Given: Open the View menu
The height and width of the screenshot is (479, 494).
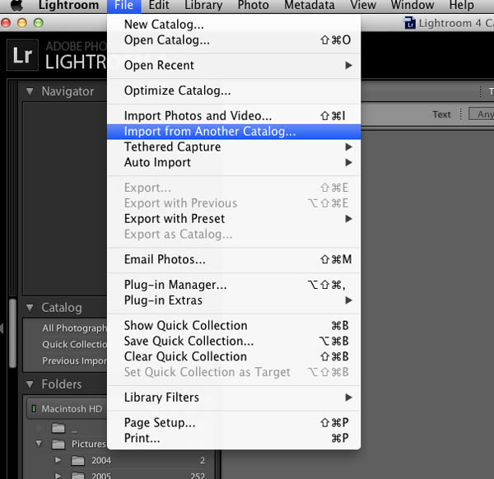Looking at the screenshot, I should point(363,6).
